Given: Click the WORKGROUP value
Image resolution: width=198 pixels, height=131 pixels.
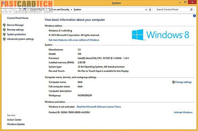Looking at the screenshot, I should pyautogui.click(x=85, y=95).
